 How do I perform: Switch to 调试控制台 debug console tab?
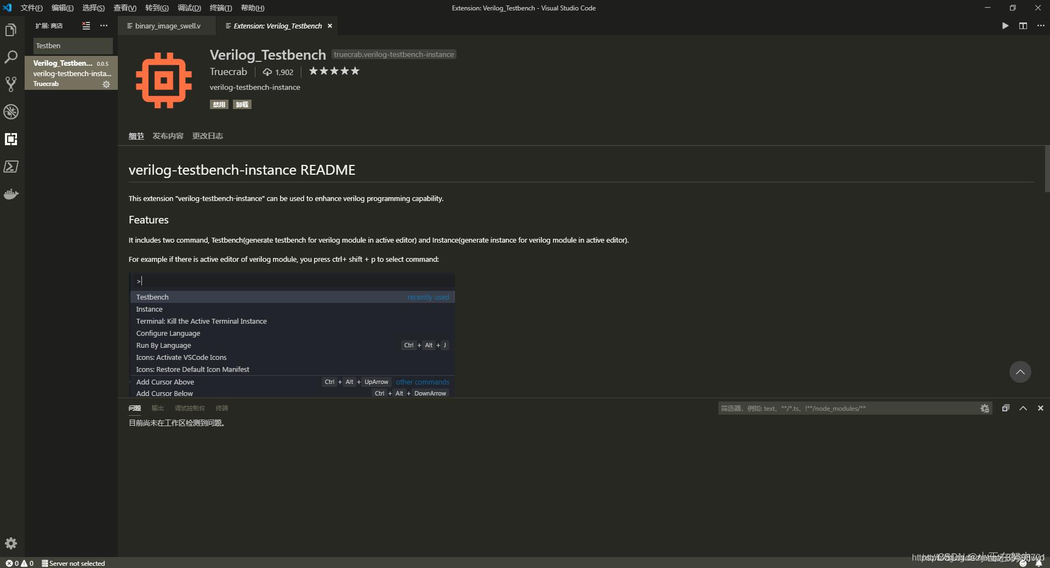click(x=190, y=408)
